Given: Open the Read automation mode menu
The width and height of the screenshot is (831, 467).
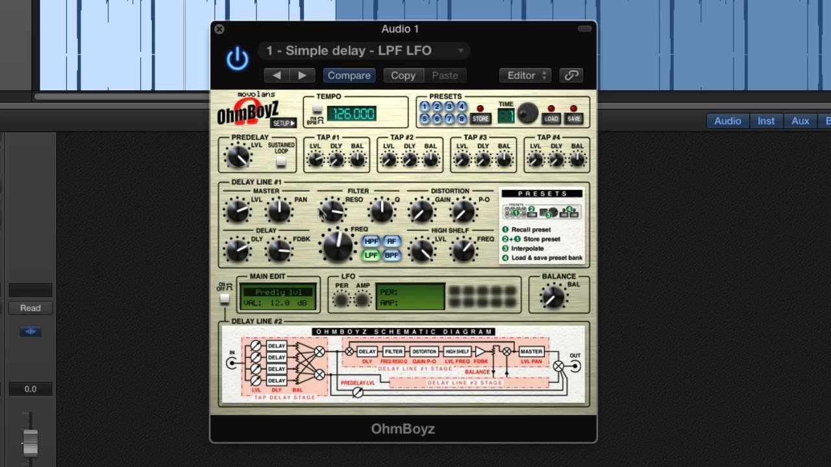Looking at the screenshot, I should (31, 308).
